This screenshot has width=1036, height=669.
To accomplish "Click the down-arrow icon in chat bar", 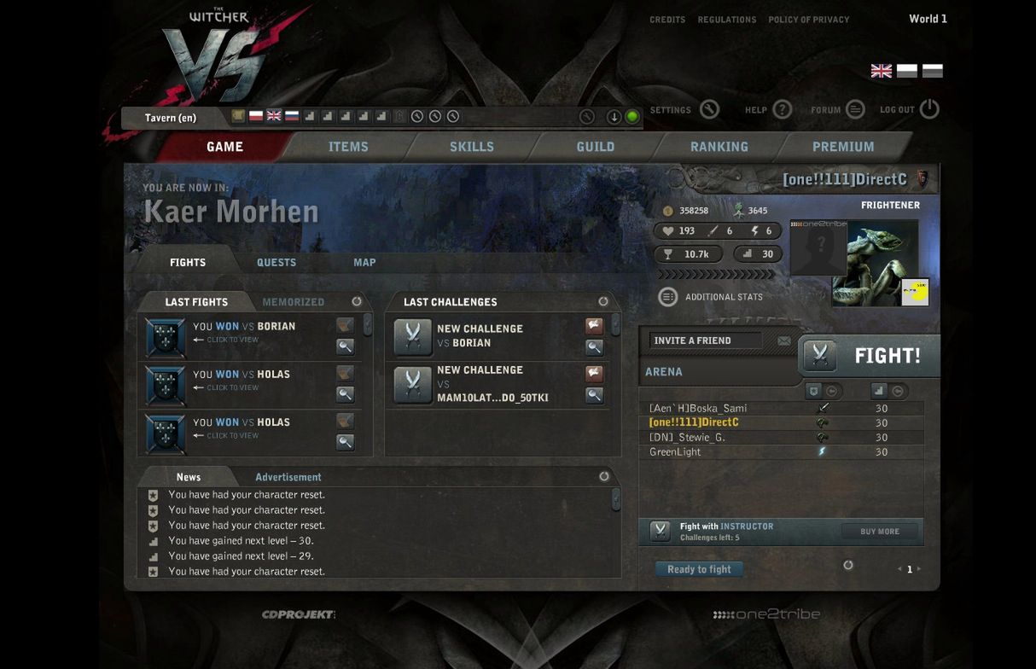I will (614, 117).
